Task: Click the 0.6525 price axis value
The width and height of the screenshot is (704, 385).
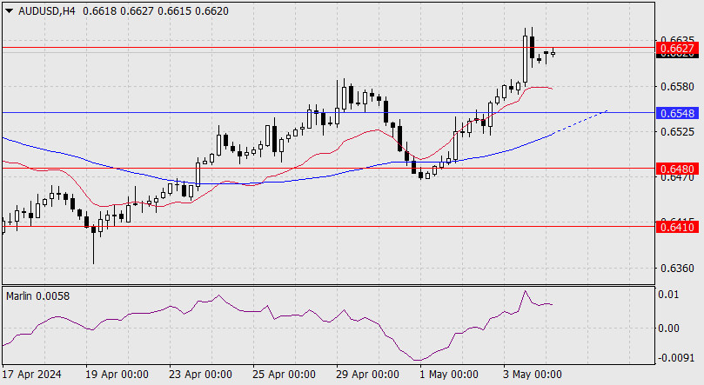Action: pos(677,132)
